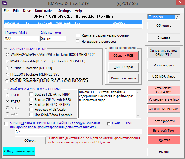This screenshot has height=159, width=185.
Task: Click the Быстрый Тест button
Action: click(164, 131)
